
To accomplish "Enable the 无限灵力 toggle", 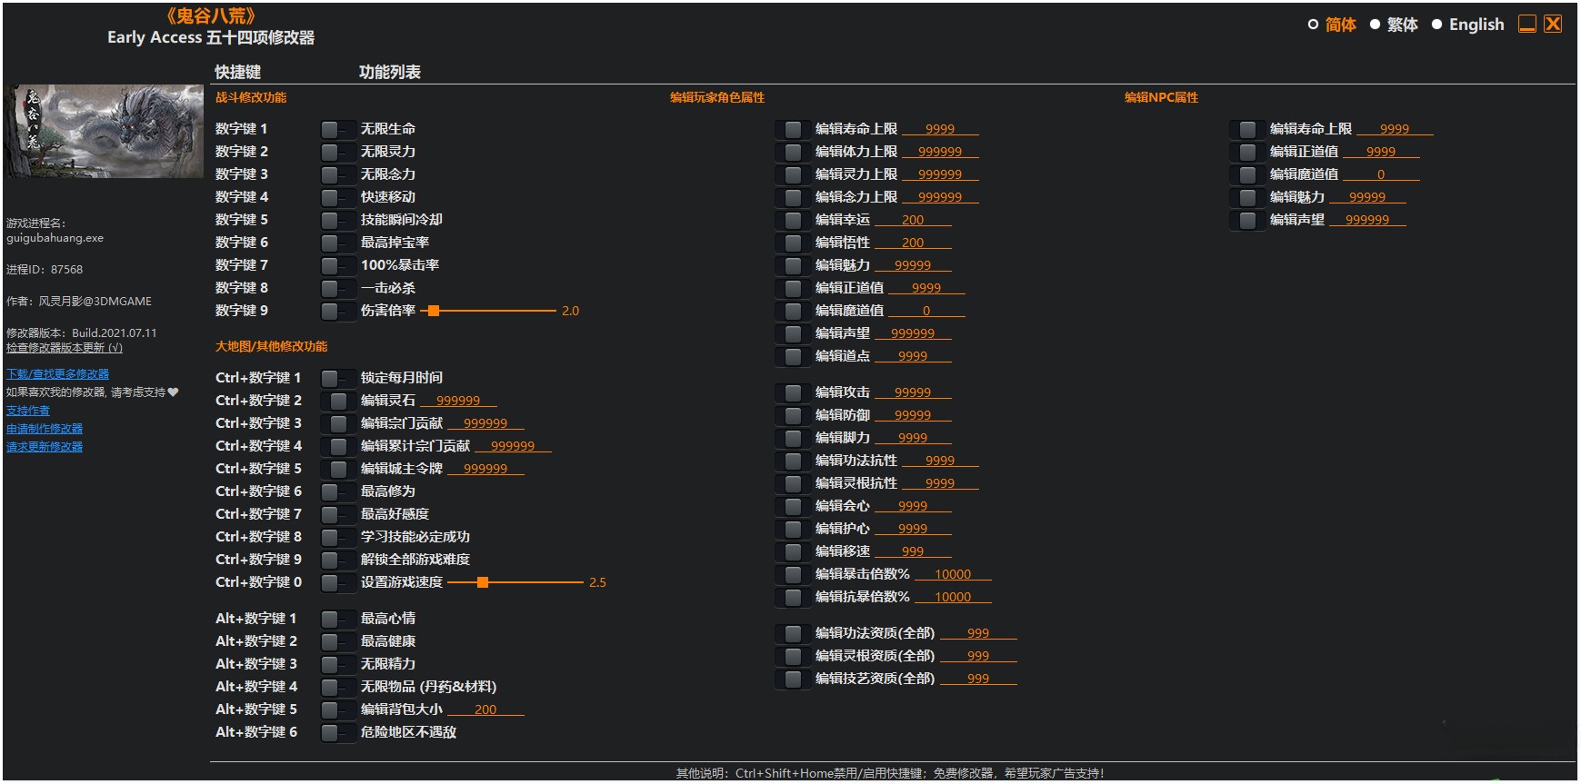I will pyautogui.click(x=338, y=153).
